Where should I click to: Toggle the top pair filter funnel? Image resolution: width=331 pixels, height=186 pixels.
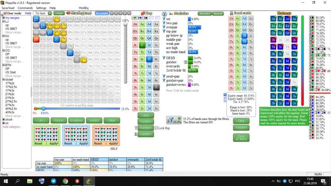[164, 31]
